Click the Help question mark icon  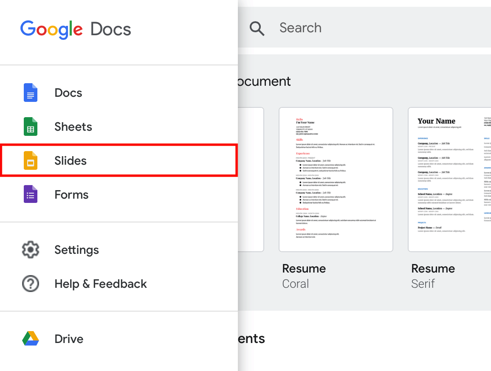tap(31, 284)
